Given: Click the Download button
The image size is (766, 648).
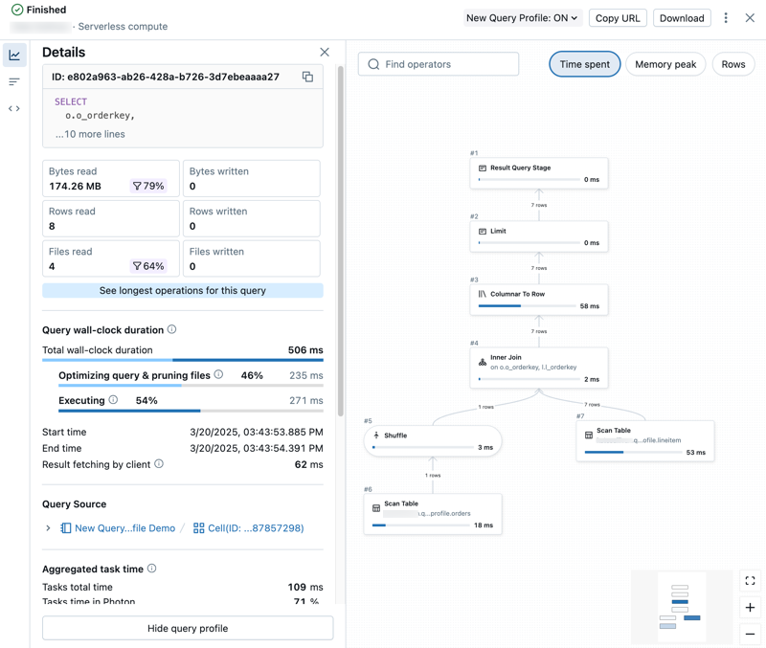Looking at the screenshot, I should pos(683,17).
